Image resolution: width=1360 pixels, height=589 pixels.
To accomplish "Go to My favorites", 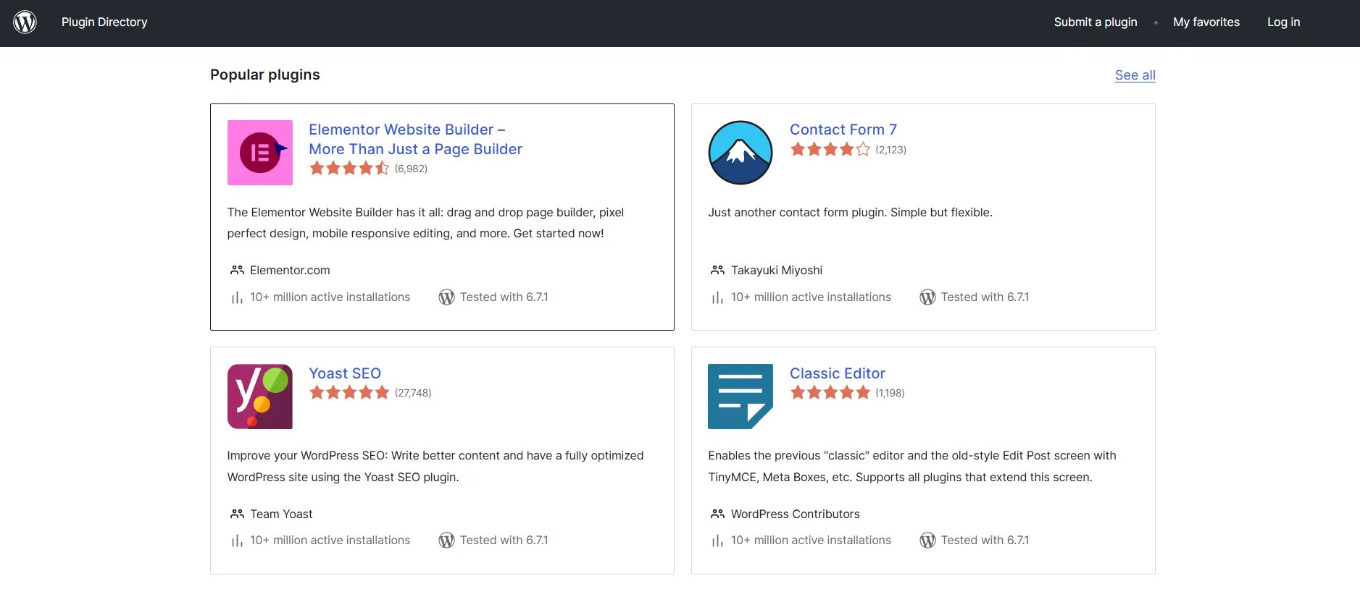I will pos(1206,22).
